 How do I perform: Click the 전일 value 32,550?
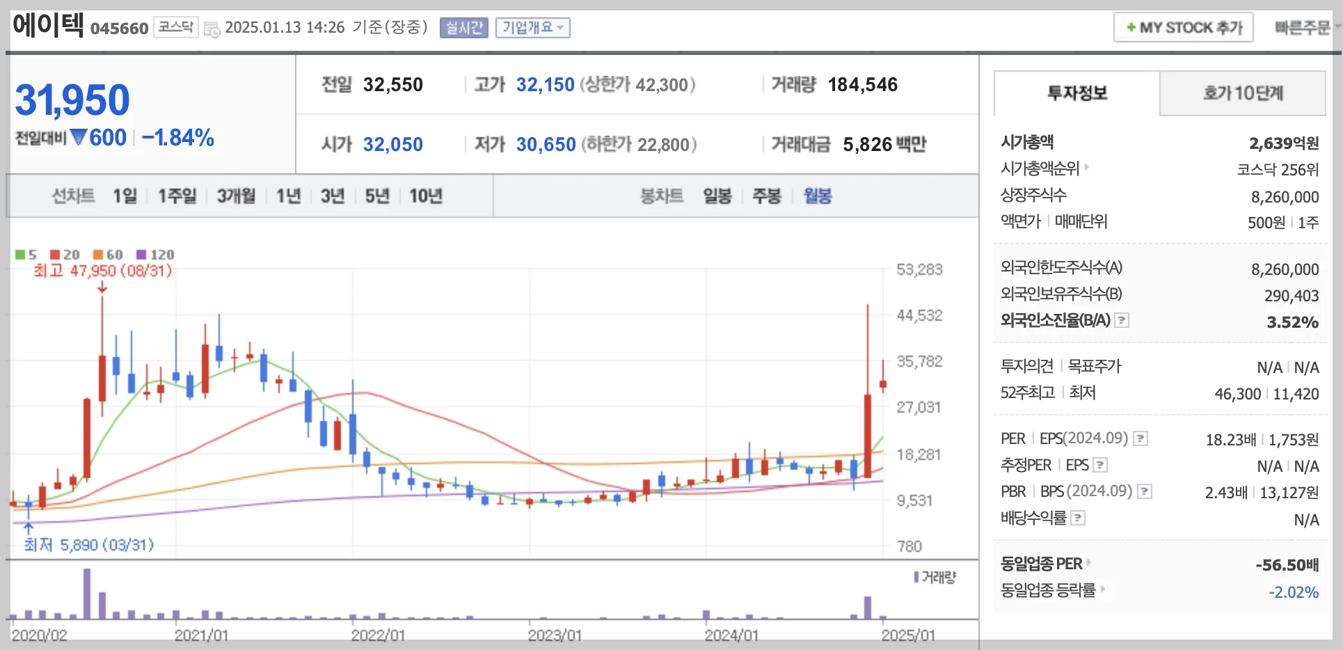click(393, 85)
